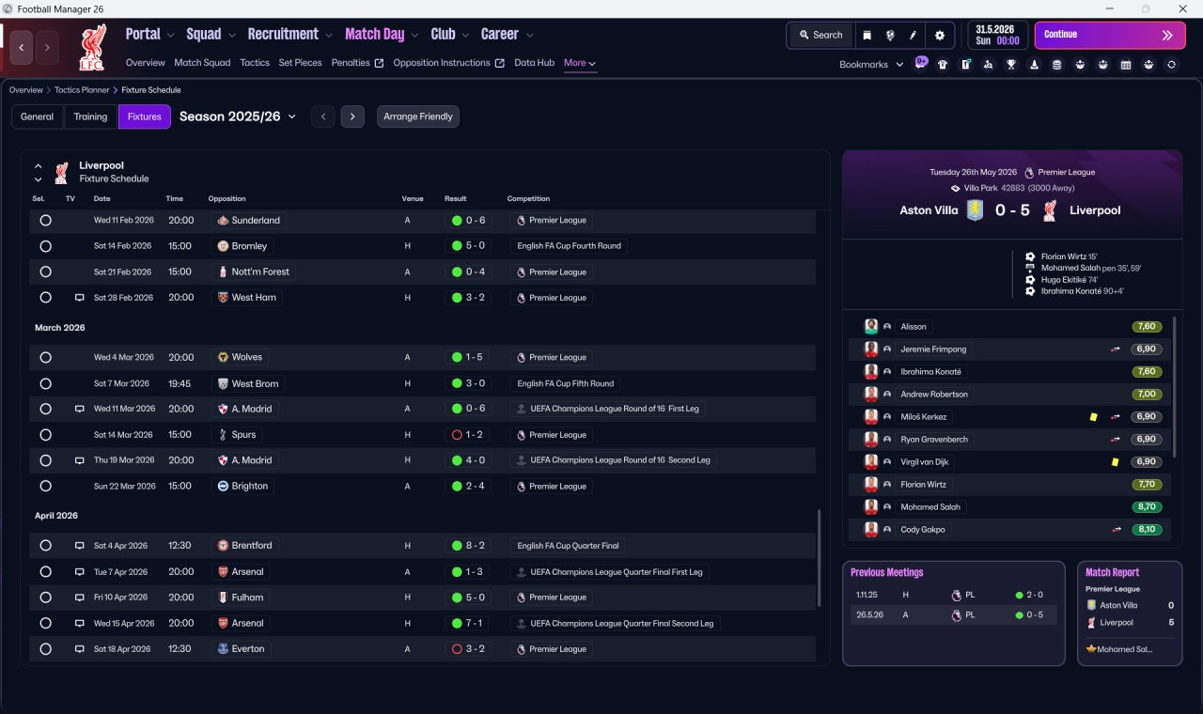The height and width of the screenshot is (714, 1203).
Task: Click the 1.11.25 previous meeting row
Action: 953,596
